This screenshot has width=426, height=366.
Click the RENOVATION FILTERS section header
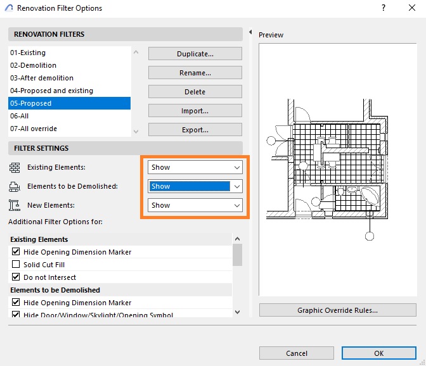[126, 34]
